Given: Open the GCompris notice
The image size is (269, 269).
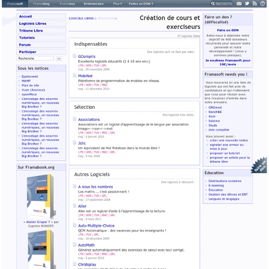Looking at the screenshot, I should click(87, 56).
